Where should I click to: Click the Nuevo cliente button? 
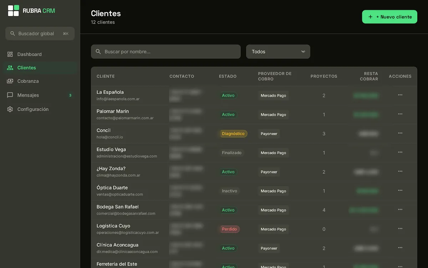pos(389,17)
